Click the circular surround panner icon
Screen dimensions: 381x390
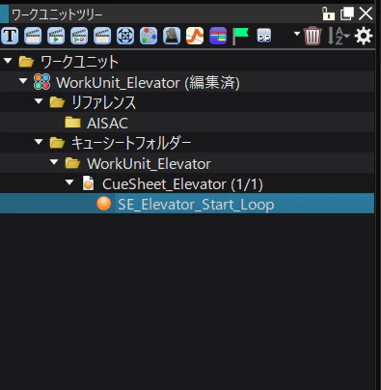[125, 36]
